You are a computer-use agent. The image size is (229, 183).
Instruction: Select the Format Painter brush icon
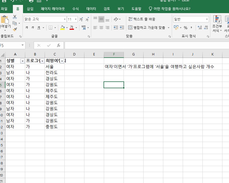(15, 29)
